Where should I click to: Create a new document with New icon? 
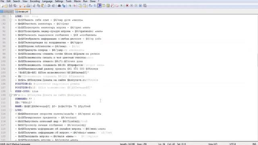pyautogui.click(x=2, y=6)
